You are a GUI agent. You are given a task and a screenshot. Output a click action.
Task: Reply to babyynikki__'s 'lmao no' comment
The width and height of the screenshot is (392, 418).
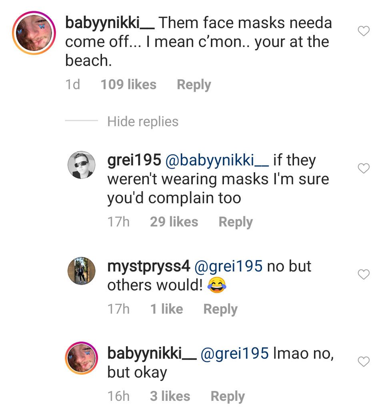228,396
